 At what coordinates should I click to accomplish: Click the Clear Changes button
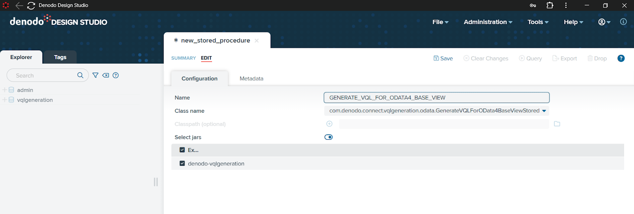pos(486,58)
